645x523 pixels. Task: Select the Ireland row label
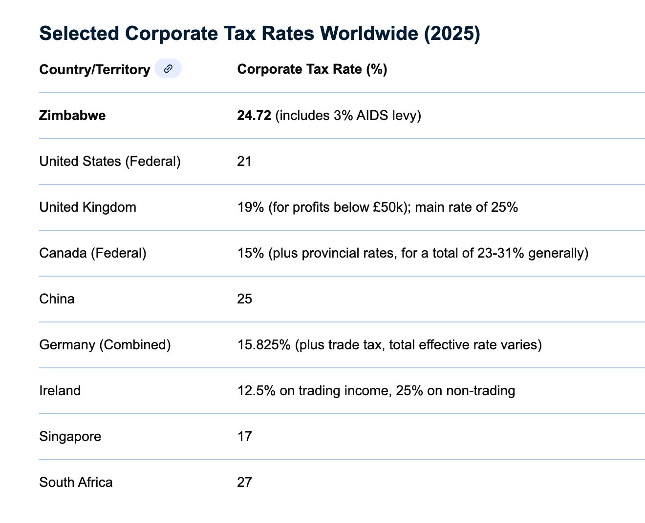(x=60, y=391)
